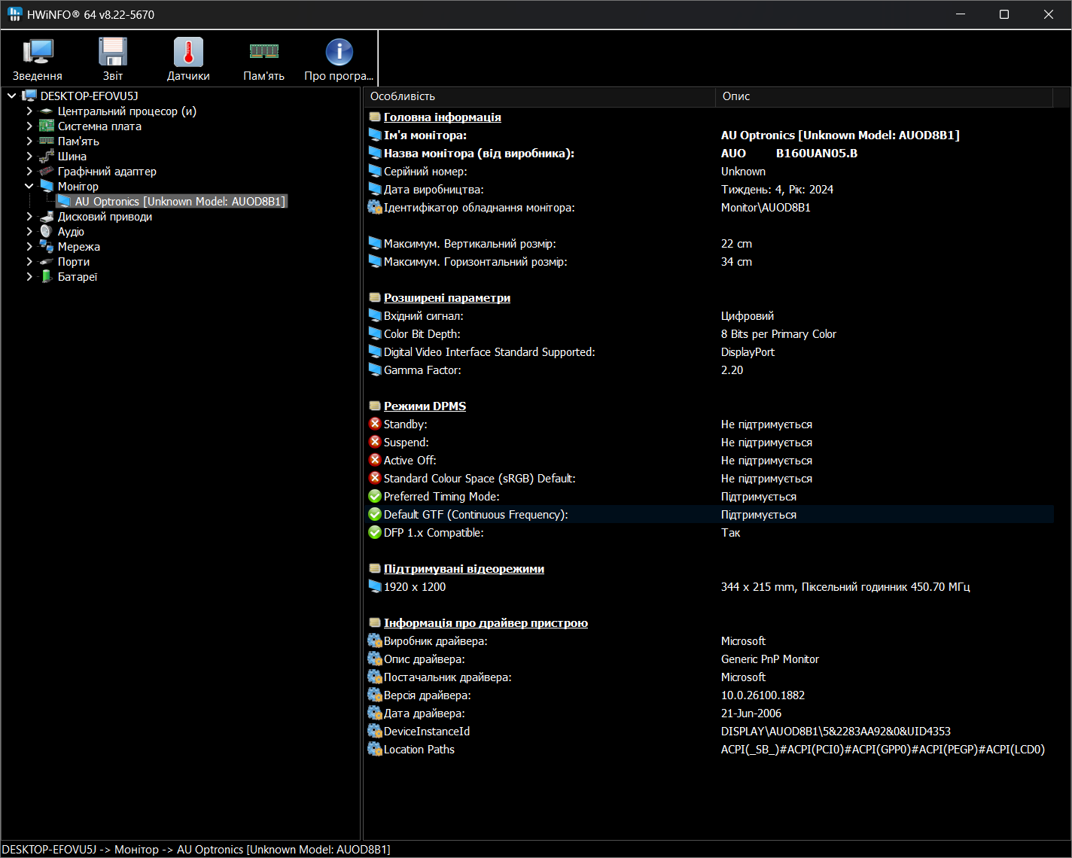Image resolution: width=1072 pixels, height=858 pixels.
Task: Click the Особливість column header
Action: [539, 96]
